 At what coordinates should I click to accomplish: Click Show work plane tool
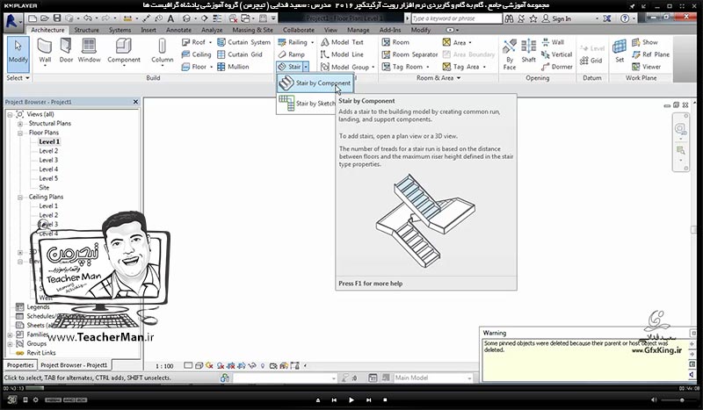tap(645, 42)
